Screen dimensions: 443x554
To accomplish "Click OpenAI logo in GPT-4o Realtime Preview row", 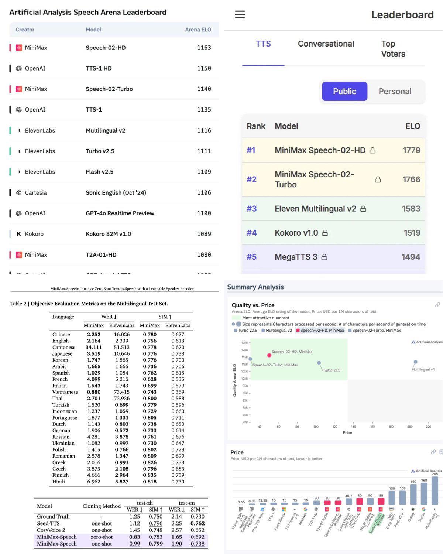I will click(x=19, y=213).
